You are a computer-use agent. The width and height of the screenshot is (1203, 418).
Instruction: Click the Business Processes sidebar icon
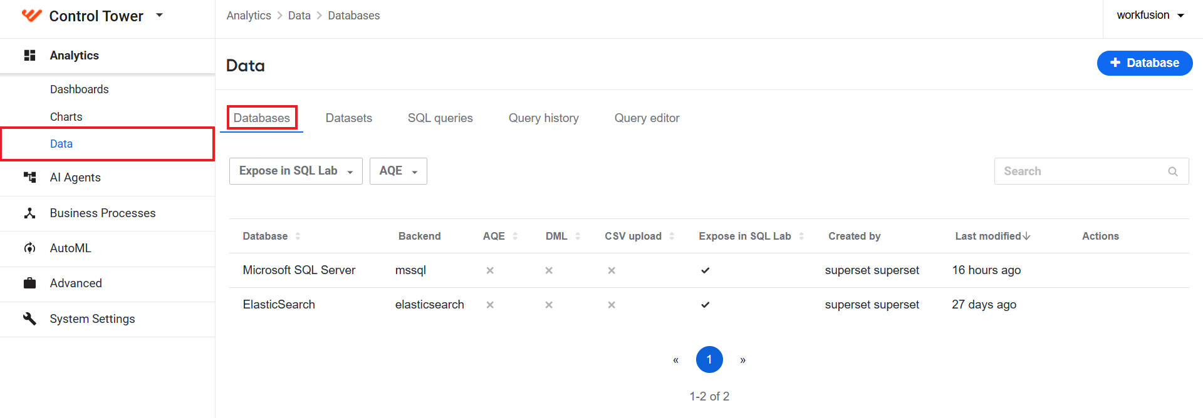29,213
